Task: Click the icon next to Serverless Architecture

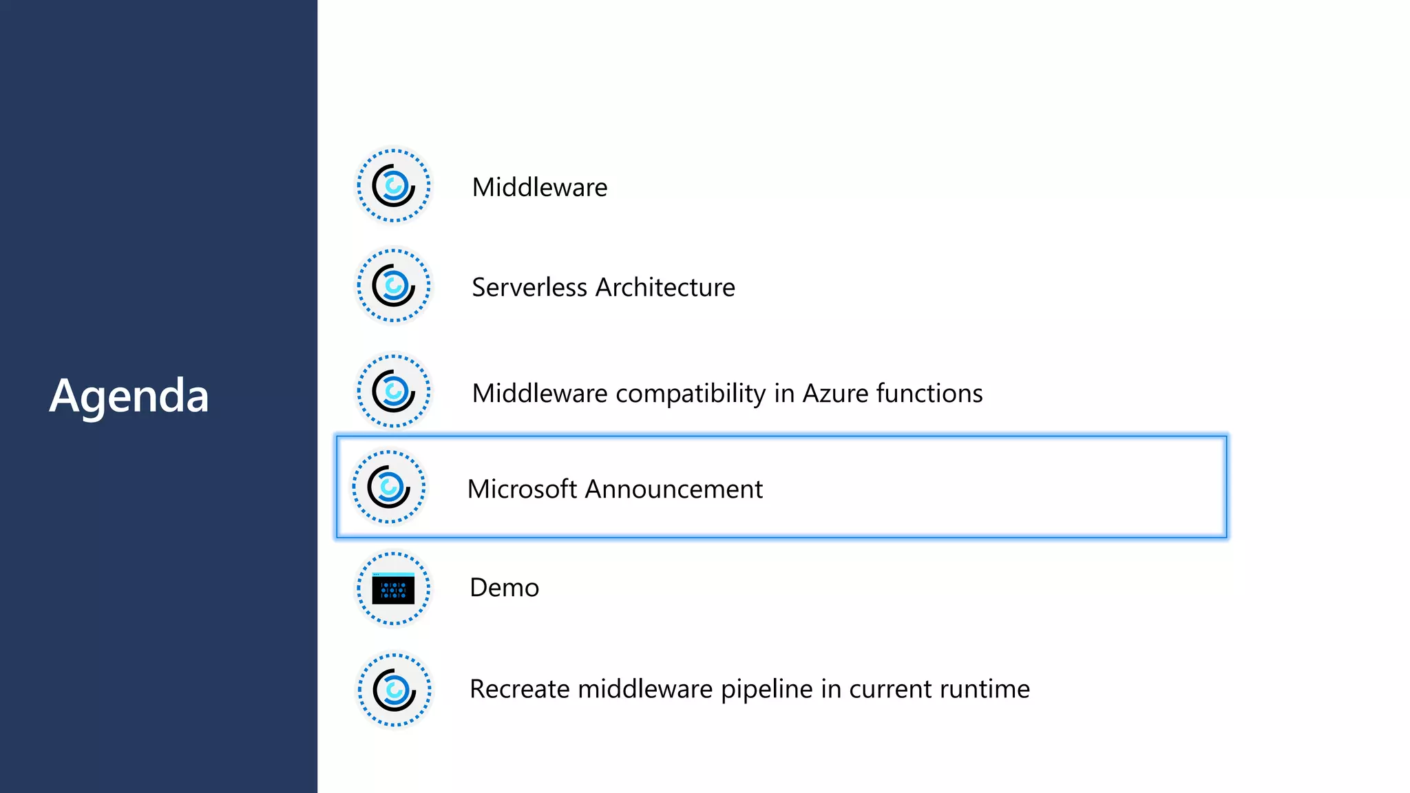Action: click(x=393, y=286)
